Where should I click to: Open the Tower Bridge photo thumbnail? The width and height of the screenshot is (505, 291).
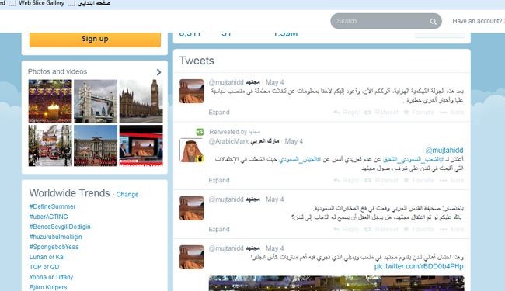[96, 102]
